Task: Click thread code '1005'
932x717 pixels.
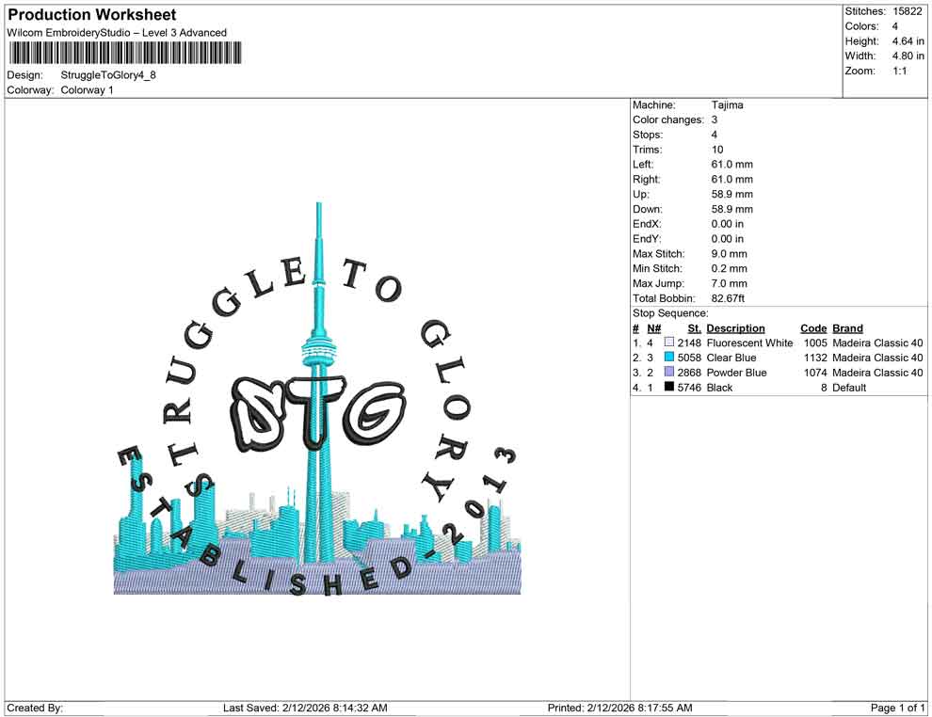Action: [815, 343]
